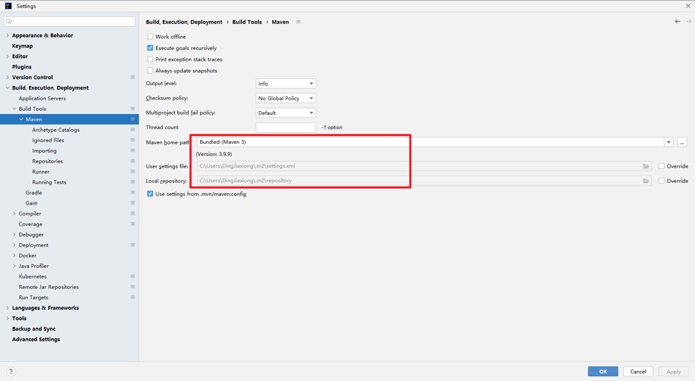Image resolution: width=695 pixels, height=381 pixels.
Task: Click project icon beside Archetype Catalogs
Action: point(133,130)
